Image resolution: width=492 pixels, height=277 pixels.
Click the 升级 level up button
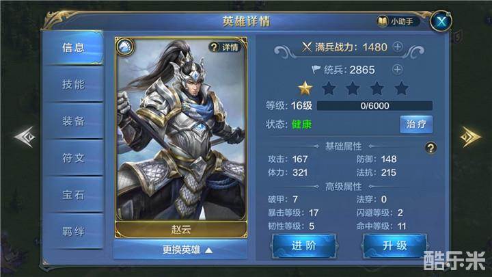pyautogui.click(x=395, y=246)
